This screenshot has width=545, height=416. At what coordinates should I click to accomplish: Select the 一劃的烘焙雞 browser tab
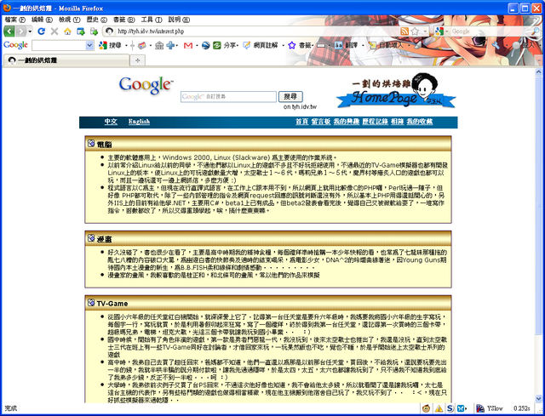(38, 60)
